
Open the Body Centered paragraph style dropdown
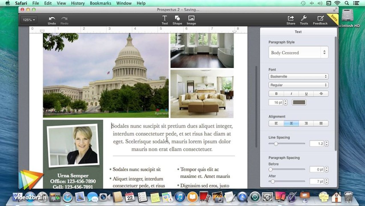click(298, 53)
